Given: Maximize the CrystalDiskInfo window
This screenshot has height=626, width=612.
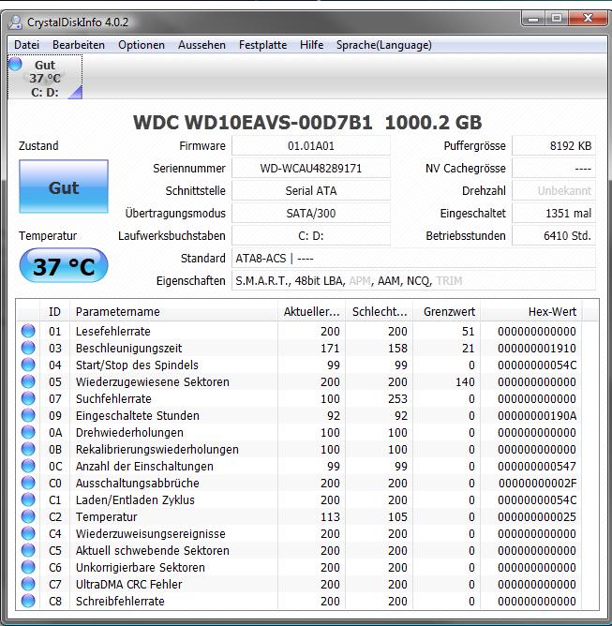Looking at the screenshot, I should click(557, 19).
